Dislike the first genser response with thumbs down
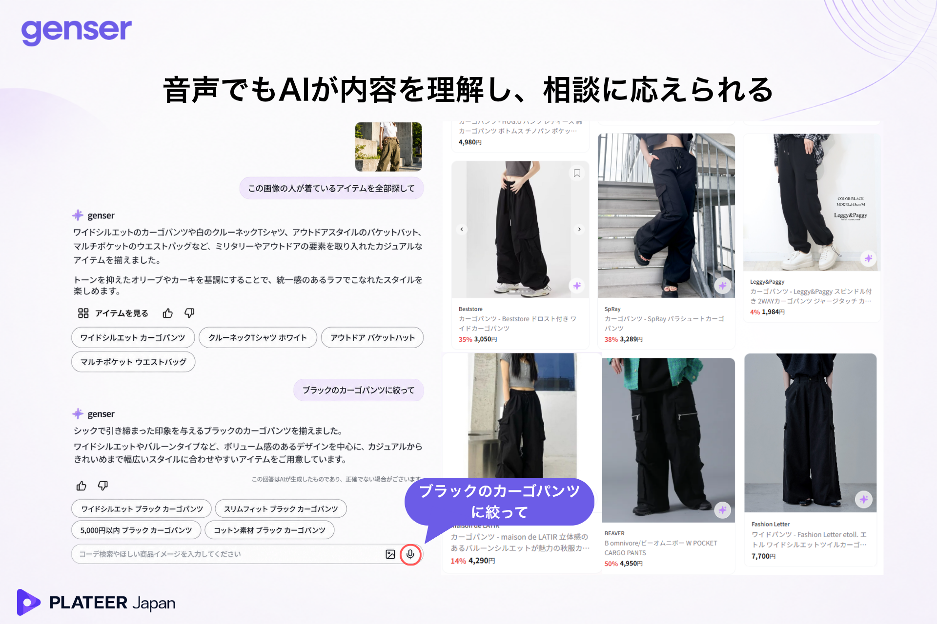The height and width of the screenshot is (624, 937). tap(189, 313)
